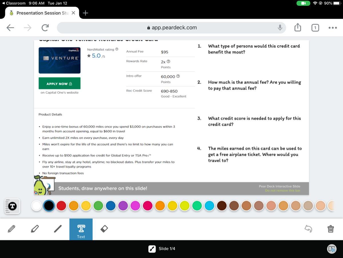Tap the $95 annual fee value

tap(165, 52)
